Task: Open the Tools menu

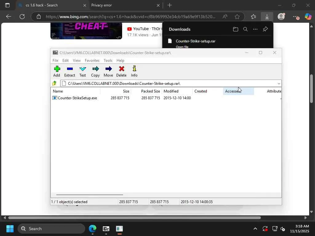Action: tap(108, 61)
